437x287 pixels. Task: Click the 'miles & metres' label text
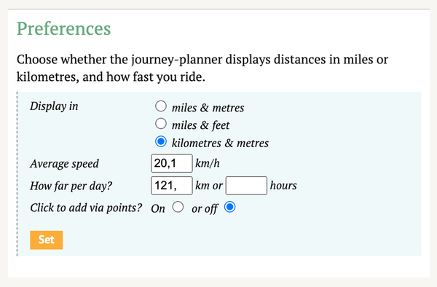208,108
